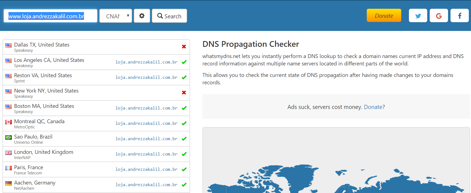The image size is (471, 193).
Task: Click the green check for Sao Paulo
Action: (184, 139)
